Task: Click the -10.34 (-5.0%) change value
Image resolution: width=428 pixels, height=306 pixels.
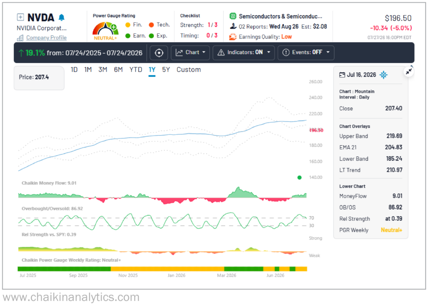Action: [x=391, y=28]
